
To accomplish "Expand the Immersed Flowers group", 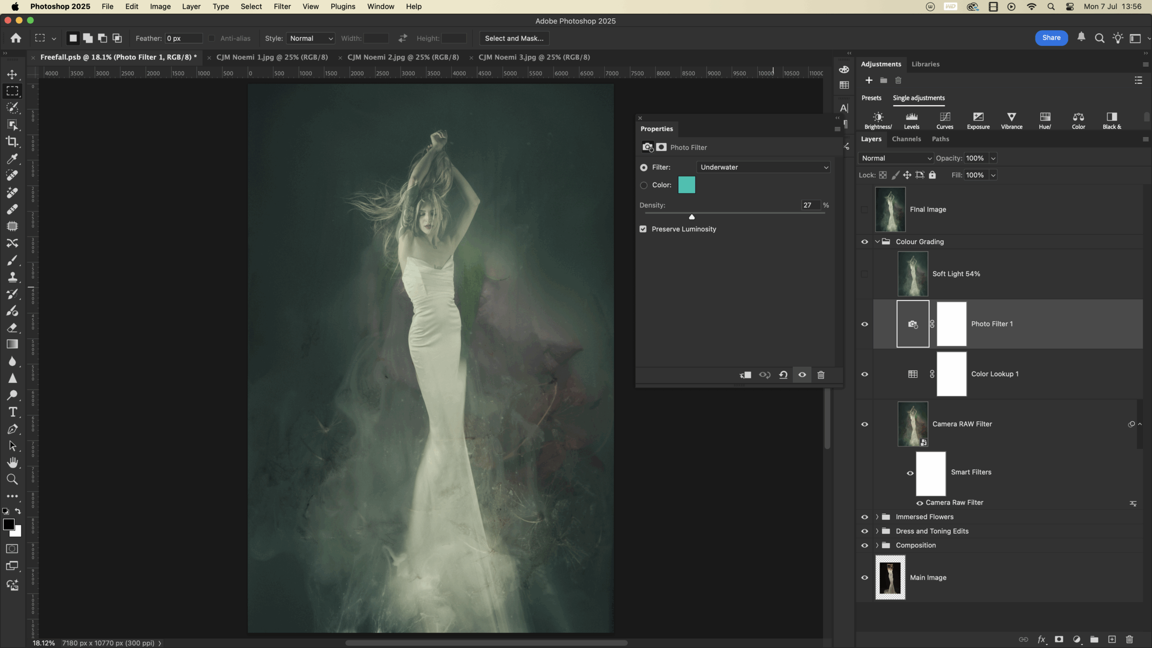I will [x=877, y=517].
